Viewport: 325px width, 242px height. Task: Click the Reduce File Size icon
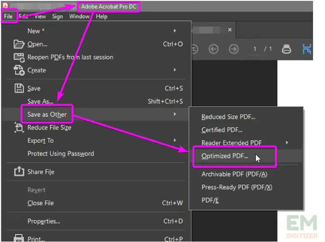pos(19,127)
